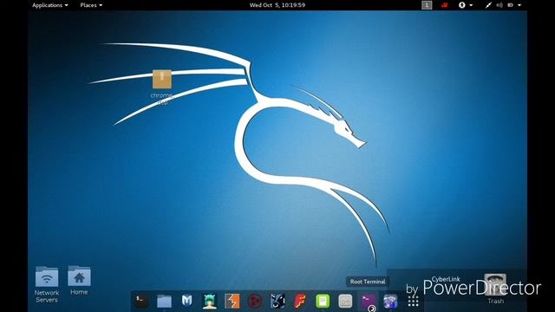Launch Burp Suite from the dock
This screenshot has width=555, height=312.
point(232,301)
